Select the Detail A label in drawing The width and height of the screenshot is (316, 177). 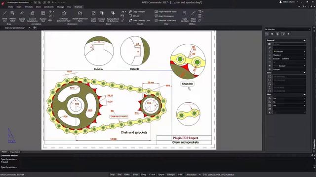click(98, 69)
